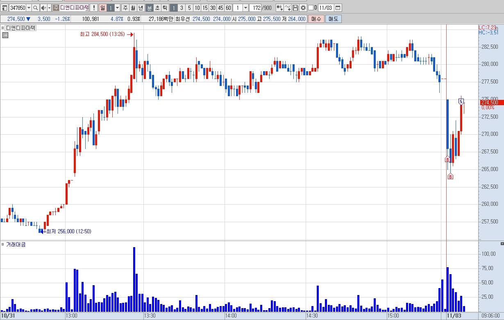Screen dimensions: 504x320
Task: Click the exclamation mark info icon
Action: click(x=93, y=8)
